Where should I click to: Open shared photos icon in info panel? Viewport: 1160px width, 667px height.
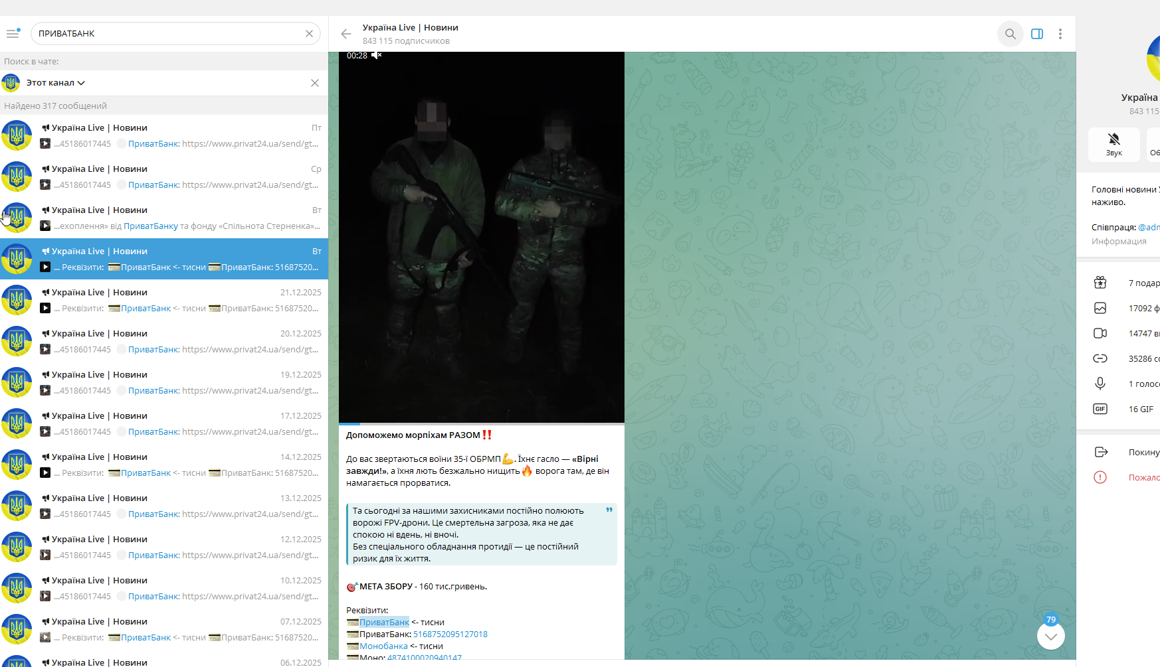1100,308
